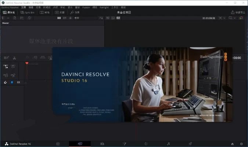Select timeline viewer mode icon
Screen dimensions: 248x147
point(118,18)
